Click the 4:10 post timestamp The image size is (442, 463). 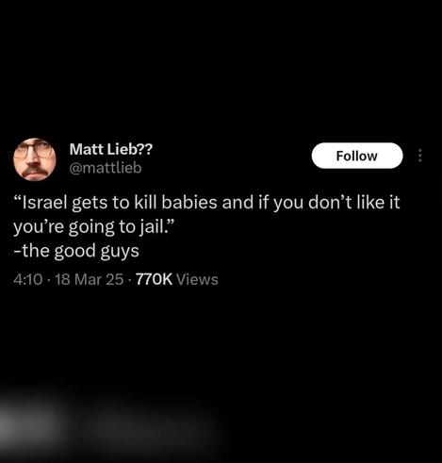27,279
